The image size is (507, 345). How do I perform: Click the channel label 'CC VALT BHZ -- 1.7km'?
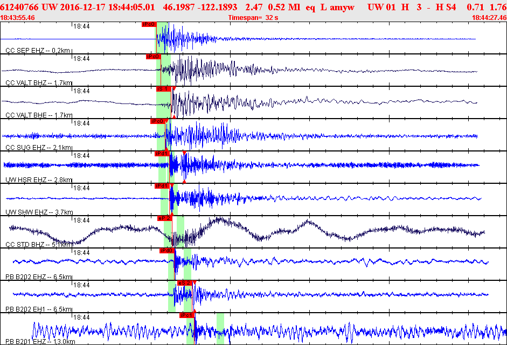tap(39, 83)
